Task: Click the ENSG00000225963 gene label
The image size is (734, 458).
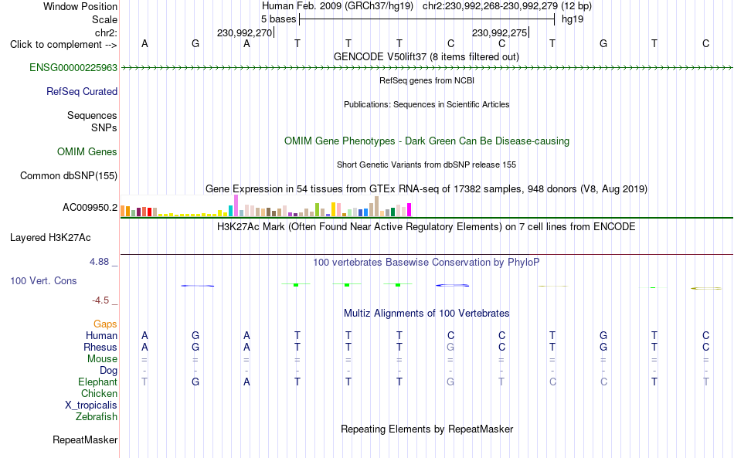Action: coord(73,67)
